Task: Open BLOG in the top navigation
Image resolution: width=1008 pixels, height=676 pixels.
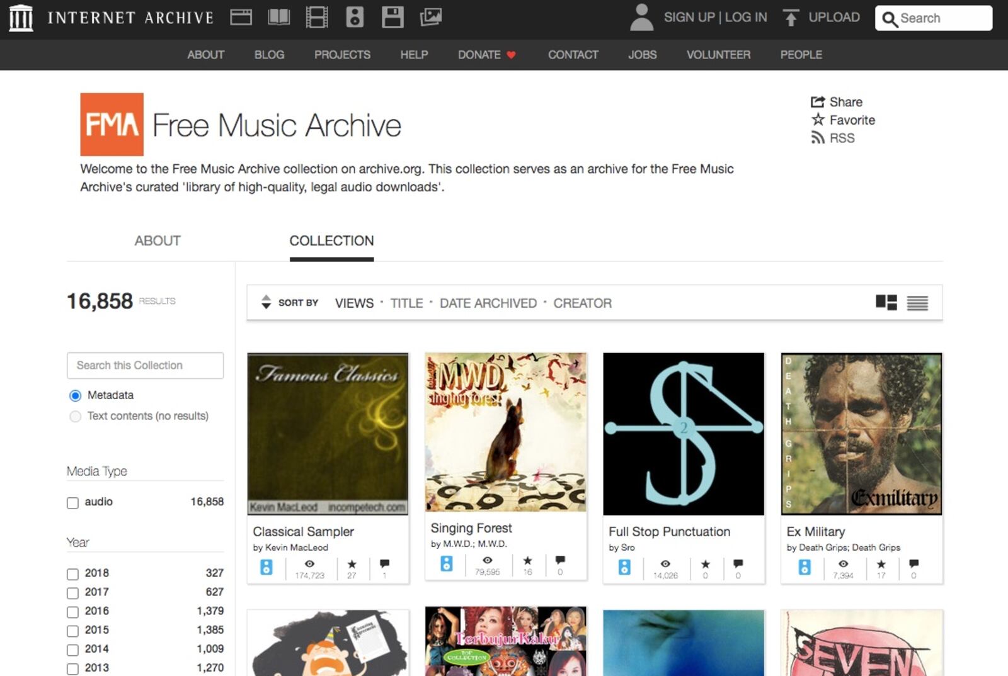Action: point(269,55)
